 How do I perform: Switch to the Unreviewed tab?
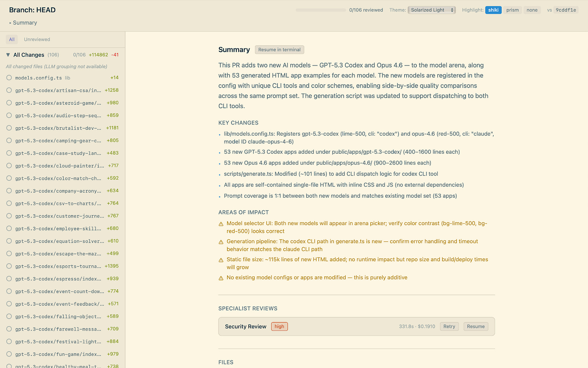coord(37,39)
